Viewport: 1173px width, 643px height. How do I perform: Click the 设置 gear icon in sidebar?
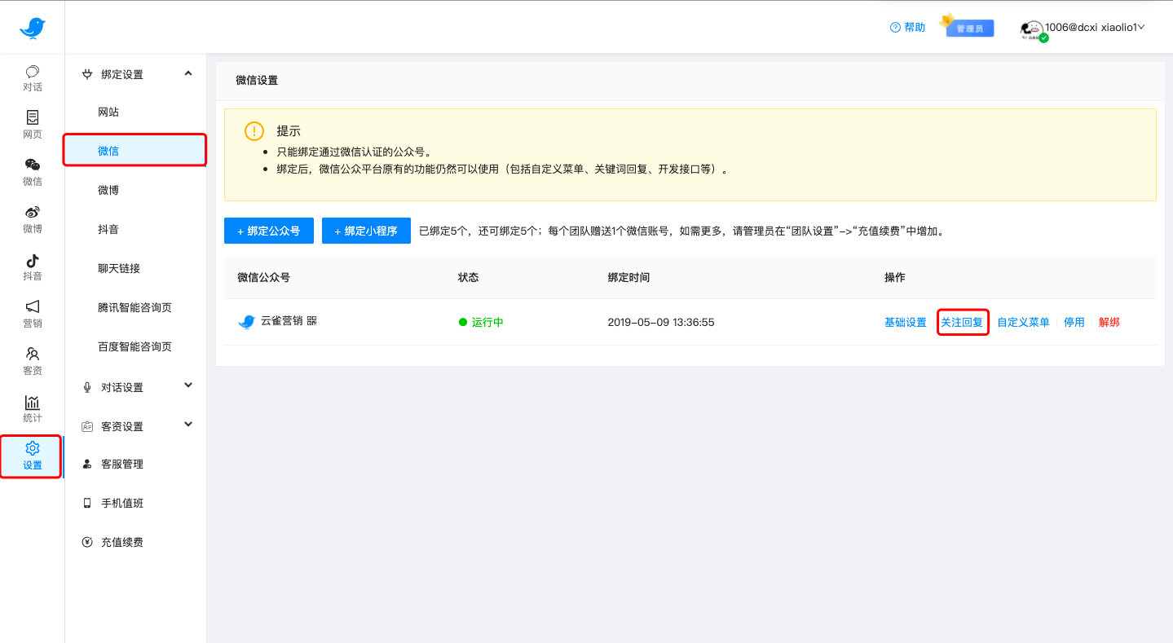[32, 456]
